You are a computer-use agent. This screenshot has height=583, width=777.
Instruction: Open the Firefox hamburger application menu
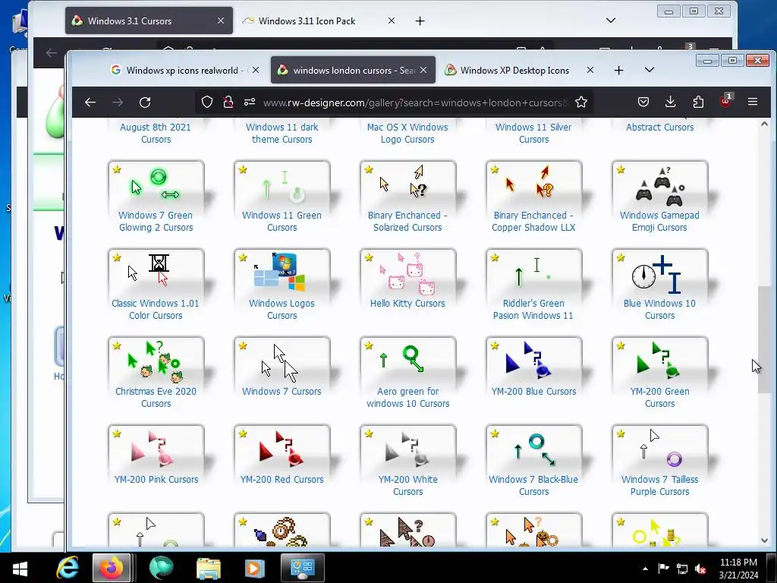[752, 102]
